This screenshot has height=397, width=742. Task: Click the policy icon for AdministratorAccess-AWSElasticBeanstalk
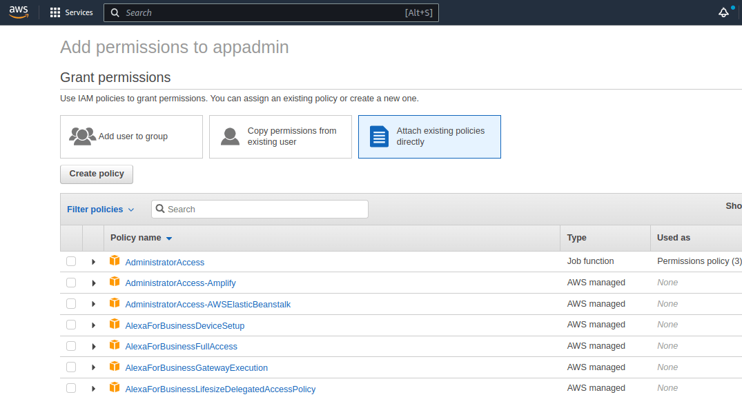[x=115, y=303]
